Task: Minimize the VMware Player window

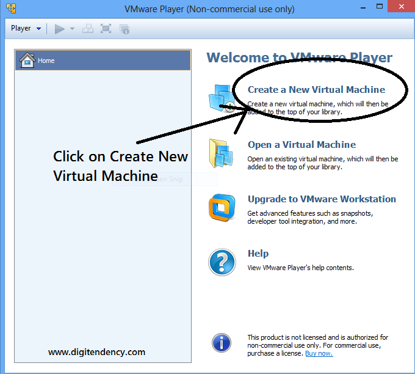Action: (363, 7)
